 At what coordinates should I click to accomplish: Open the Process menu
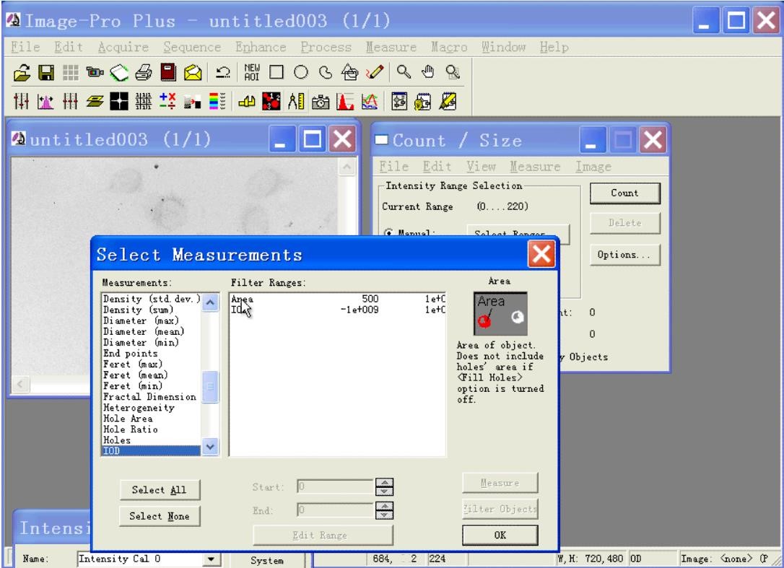[x=326, y=47]
